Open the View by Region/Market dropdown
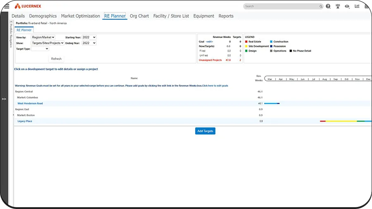This screenshot has height=209, width=372. 43,37
